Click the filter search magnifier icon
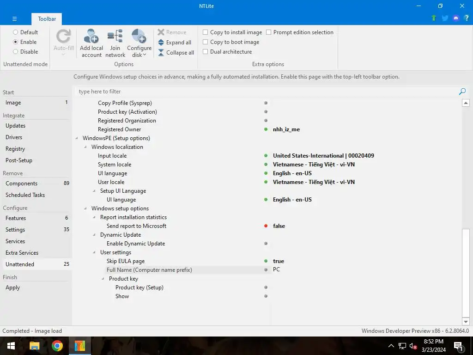The image size is (473, 355). click(462, 92)
